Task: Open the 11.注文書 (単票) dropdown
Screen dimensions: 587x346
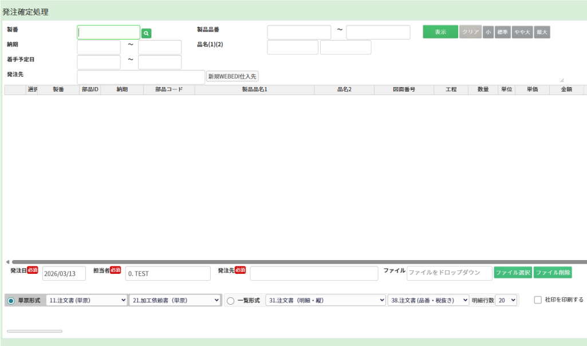Action: (x=86, y=300)
